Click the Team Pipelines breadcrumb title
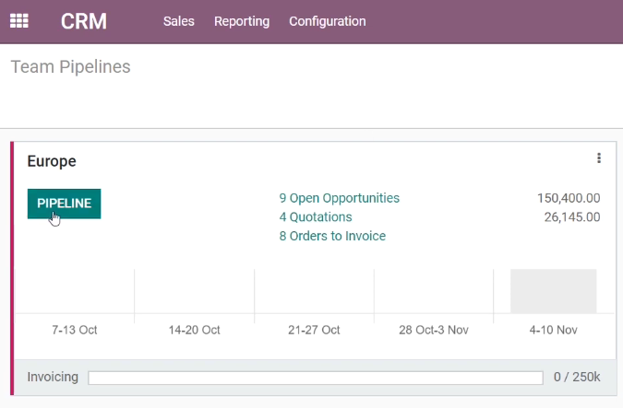This screenshot has height=408, width=623. pos(70,66)
